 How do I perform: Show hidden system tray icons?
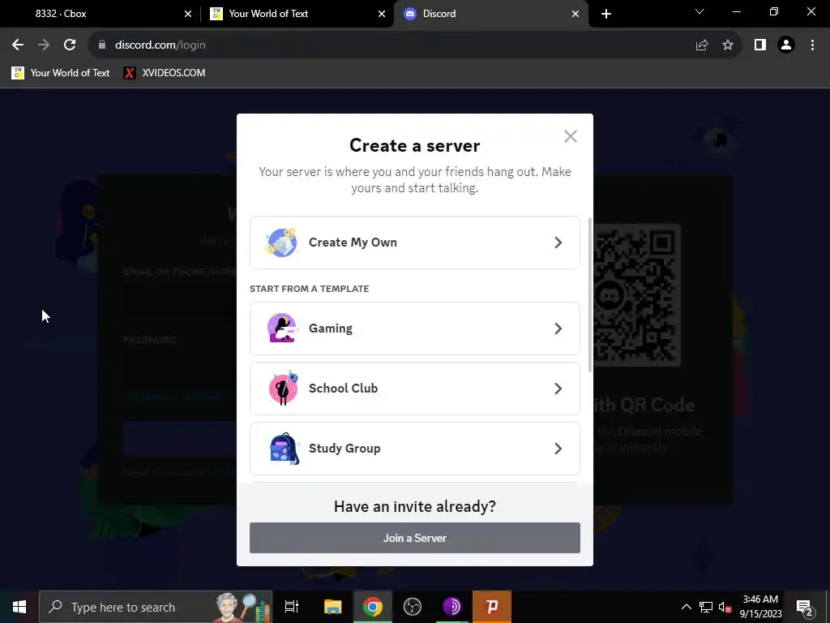pyautogui.click(x=686, y=607)
